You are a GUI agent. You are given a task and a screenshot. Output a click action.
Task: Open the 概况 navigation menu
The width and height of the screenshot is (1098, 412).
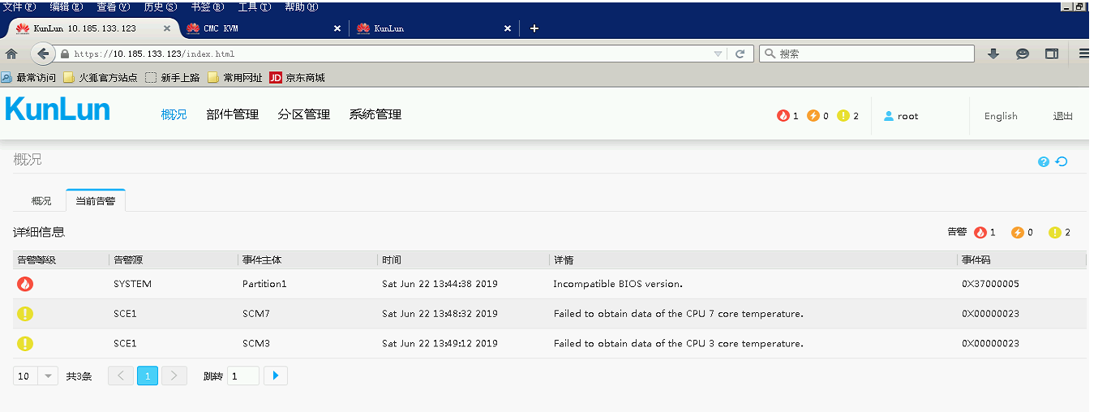174,115
